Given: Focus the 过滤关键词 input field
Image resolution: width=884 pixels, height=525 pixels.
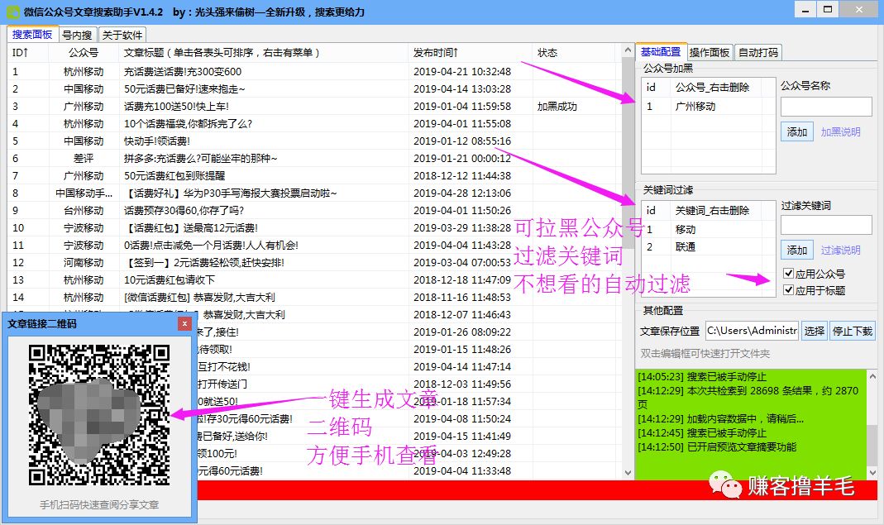Looking at the screenshot, I should [x=826, y=225].
